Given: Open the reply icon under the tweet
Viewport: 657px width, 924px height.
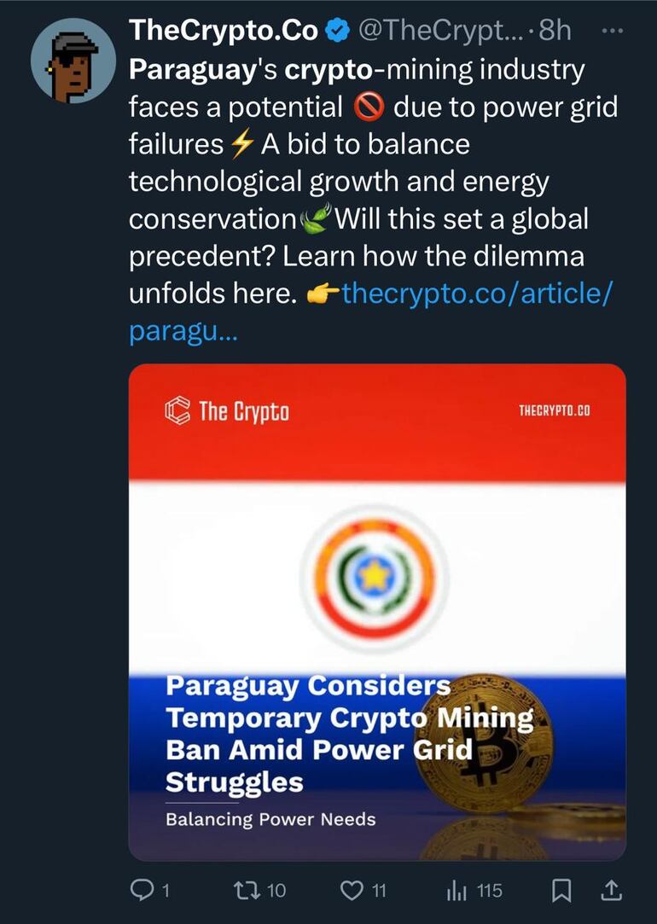Looking at the screenshot, I should (141, 891).
